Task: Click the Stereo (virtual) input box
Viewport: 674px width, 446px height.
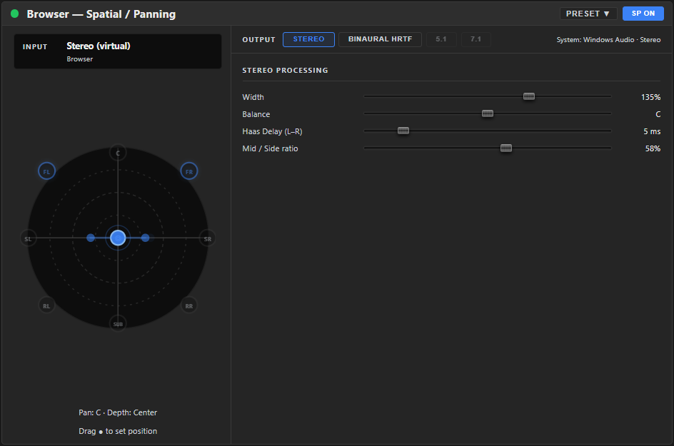Action: (x=118, y=51)
